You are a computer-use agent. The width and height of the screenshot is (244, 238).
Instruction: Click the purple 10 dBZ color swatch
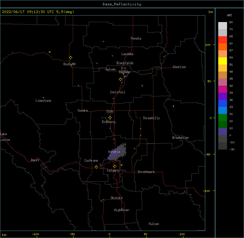[222, 132]
